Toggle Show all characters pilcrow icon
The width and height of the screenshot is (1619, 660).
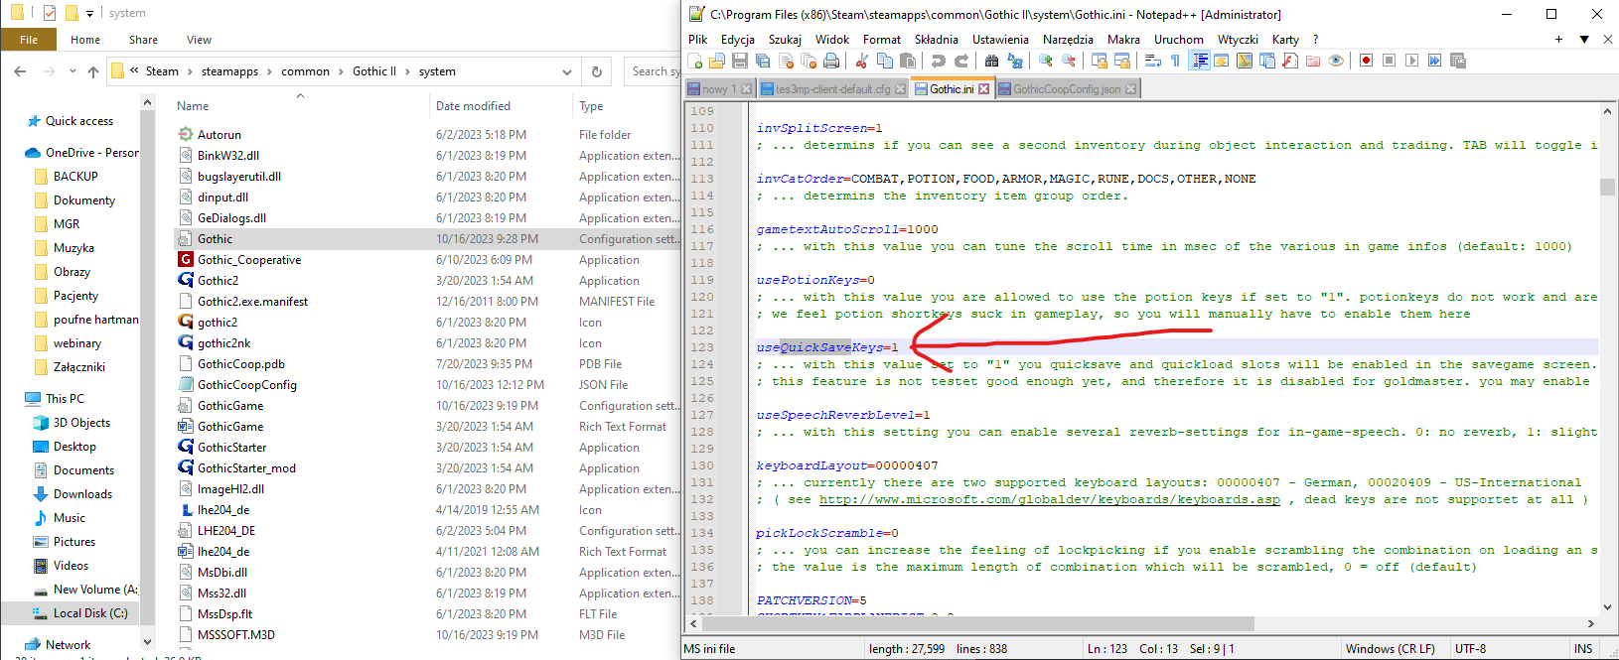(x=1175, y=61)
